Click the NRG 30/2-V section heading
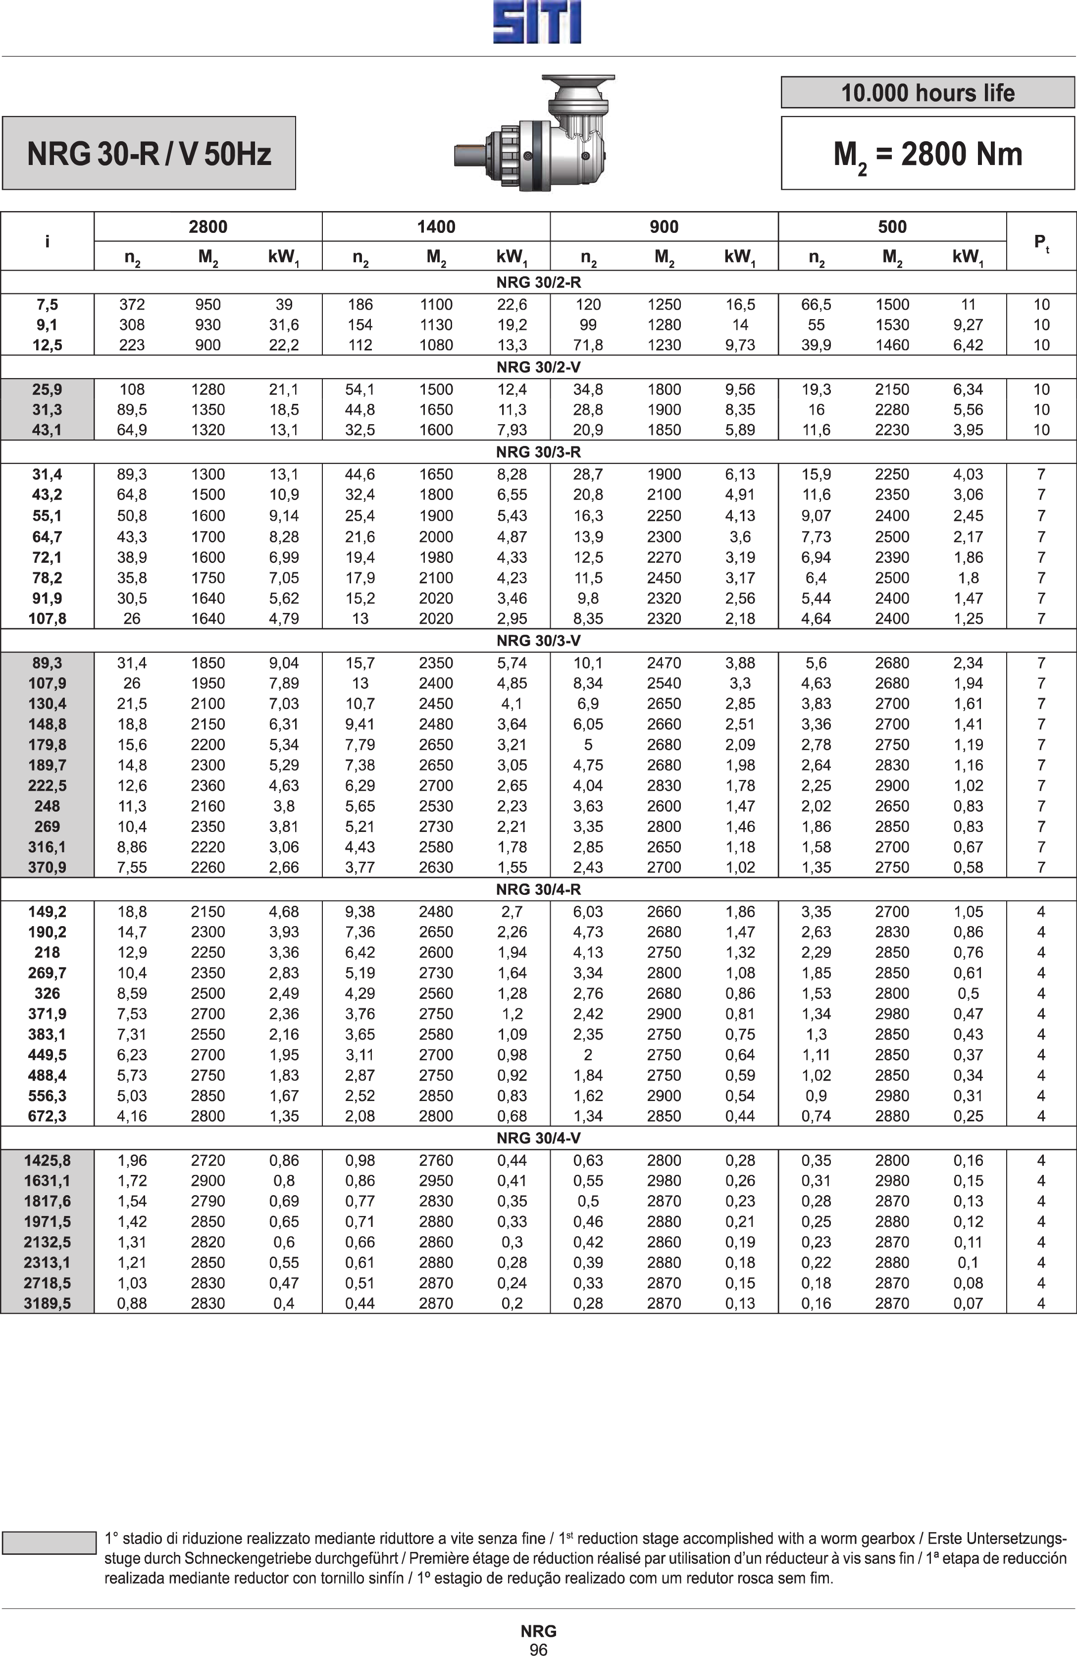The height and width of the screenshot is (1656, 1077). [538, 367]
